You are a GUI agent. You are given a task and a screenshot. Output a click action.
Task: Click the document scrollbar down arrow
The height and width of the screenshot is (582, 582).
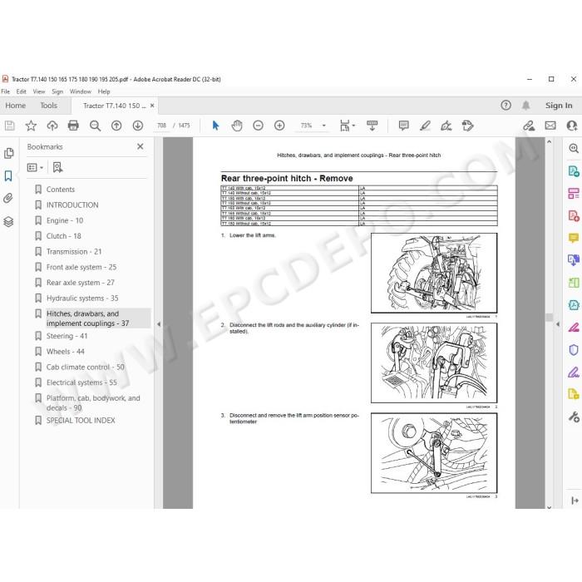549,506
